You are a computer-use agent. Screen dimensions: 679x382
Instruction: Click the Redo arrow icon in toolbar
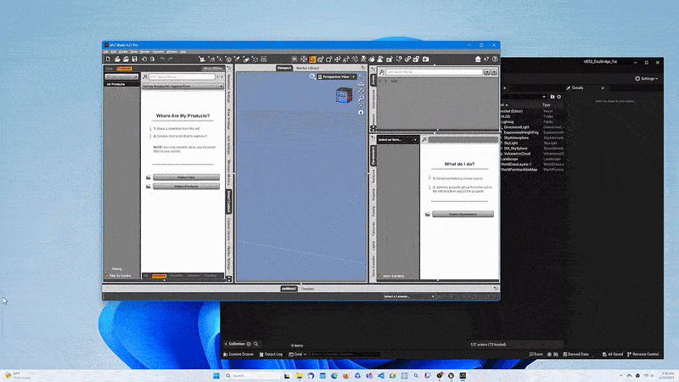(x=171, y=59)
